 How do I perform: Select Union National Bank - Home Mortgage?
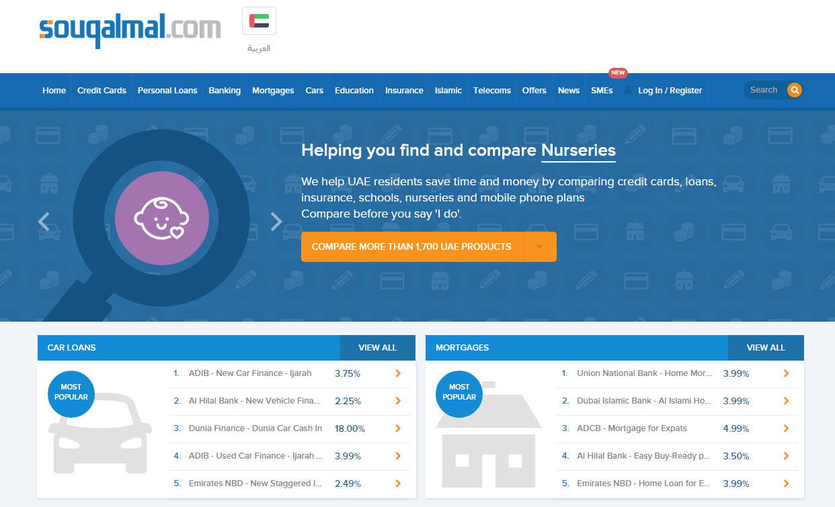644,373
